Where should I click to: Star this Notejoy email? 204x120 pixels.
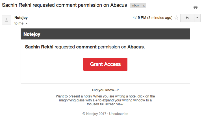tap(176, 17)
